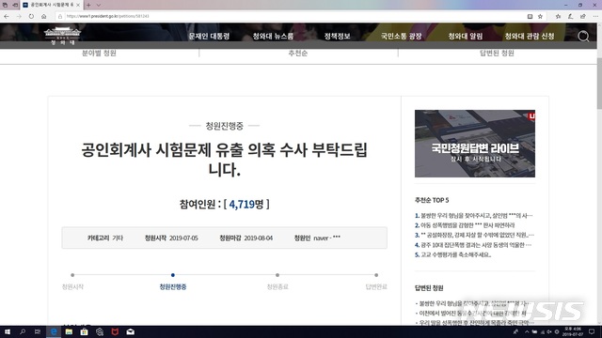Viewport: 602px width, 338px height.
Task: Open 국민소통 광장 menu
Action: click(x=402, y=36)
